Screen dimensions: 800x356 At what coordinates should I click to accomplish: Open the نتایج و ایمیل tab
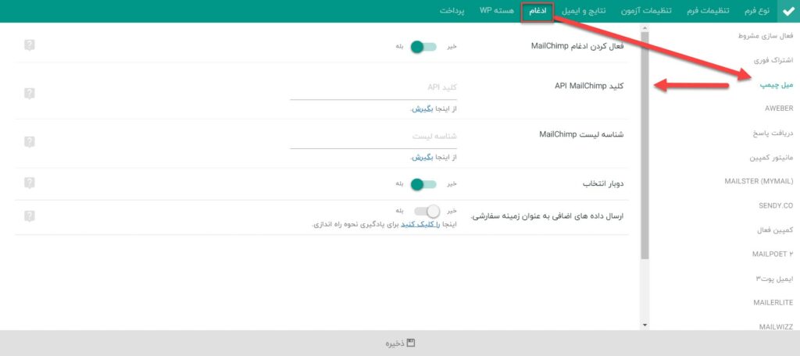pyautogui.click(x=584, y=11)
